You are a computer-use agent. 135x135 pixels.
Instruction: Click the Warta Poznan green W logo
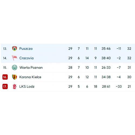coord(15,67)
